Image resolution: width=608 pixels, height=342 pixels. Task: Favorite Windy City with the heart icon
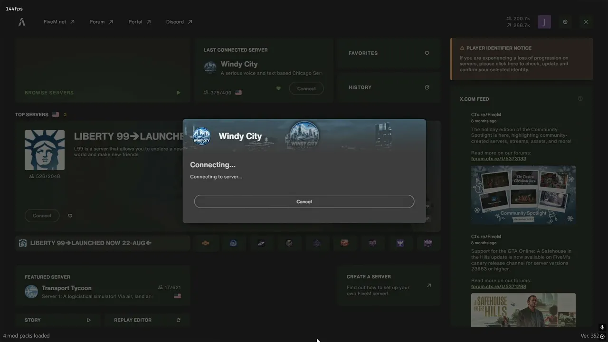tap(278, 88)
